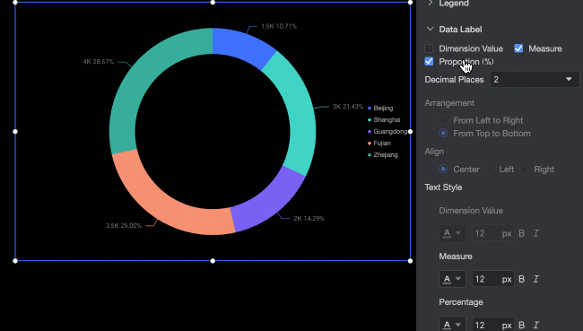This screenshot has height=331, width=583.
Task: Open Measure font color picker
Action: (x=452, y=279)
